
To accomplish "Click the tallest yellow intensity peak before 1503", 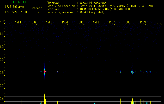I will (x=45, y=99).
